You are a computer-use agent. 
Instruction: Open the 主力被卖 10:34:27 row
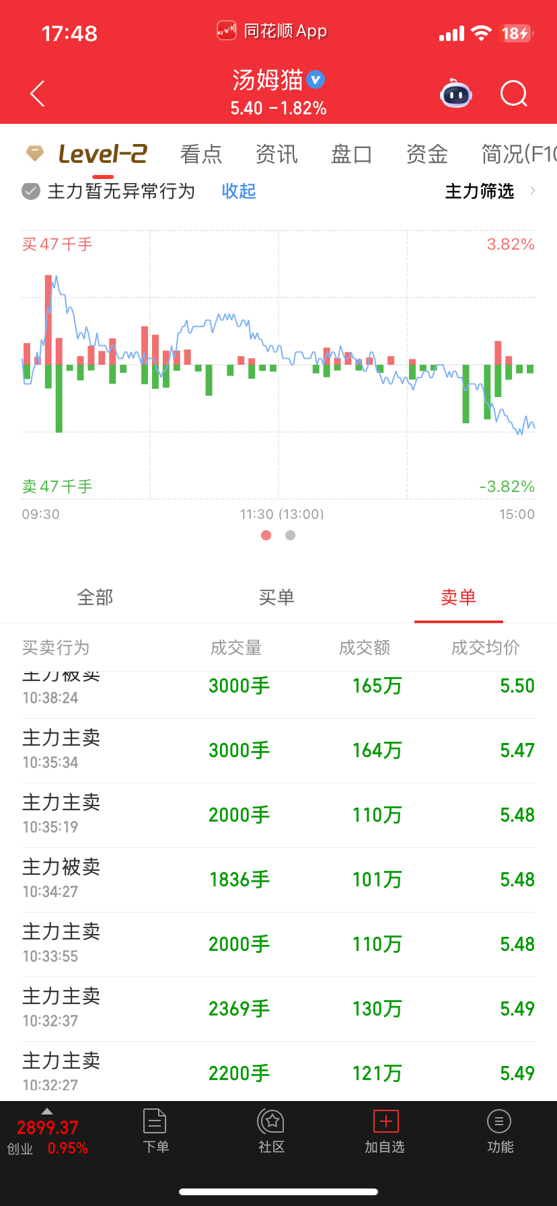point(278,880)
